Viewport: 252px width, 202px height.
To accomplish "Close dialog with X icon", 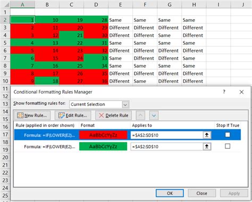I will tap(241, 92).
